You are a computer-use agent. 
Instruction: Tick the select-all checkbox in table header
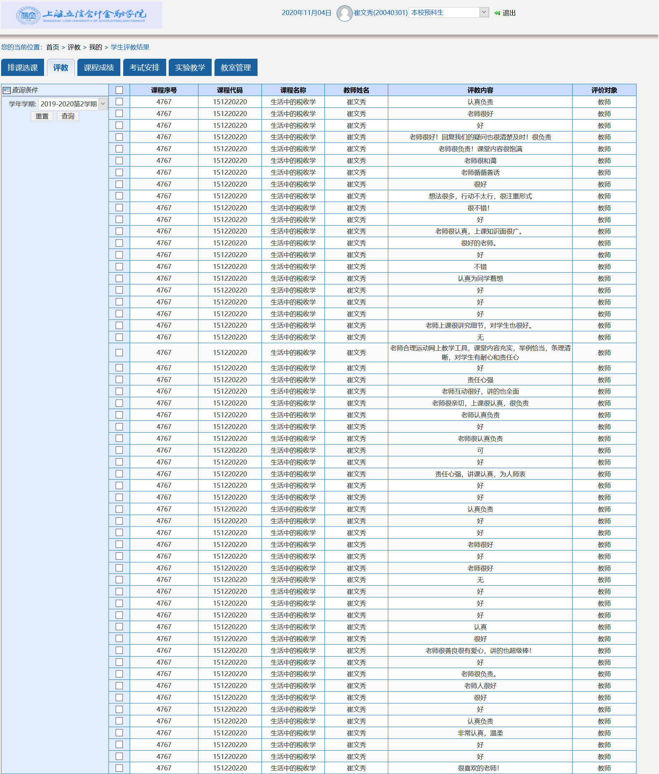119,90
